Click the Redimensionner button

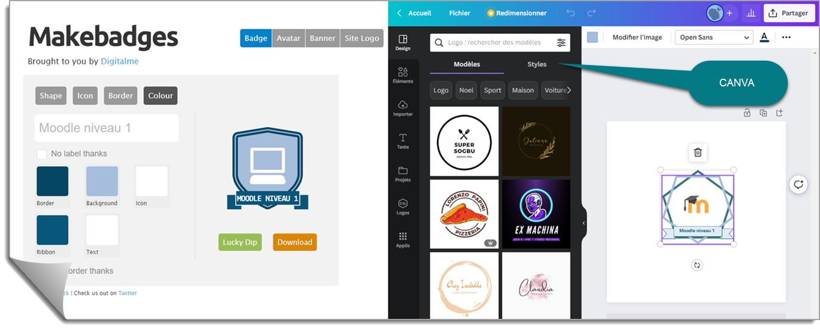pyautogui.click(x=516, y=13)
